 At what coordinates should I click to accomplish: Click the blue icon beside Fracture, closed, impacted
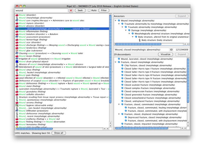(x=122, y=124)
